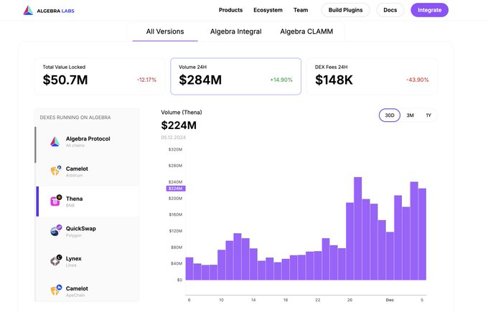Click the $284M value
The width and height of the screenshot is (488, 312).
200,80
